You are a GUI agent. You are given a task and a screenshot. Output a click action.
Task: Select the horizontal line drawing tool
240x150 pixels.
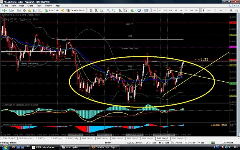(x=220, y=10)
